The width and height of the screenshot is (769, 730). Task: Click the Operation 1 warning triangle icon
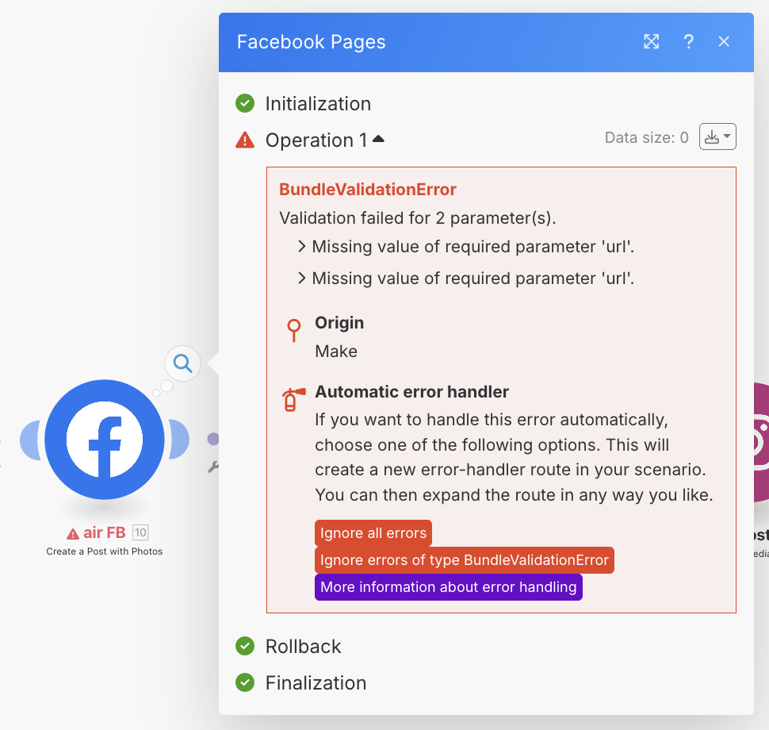tap(245, 140)
